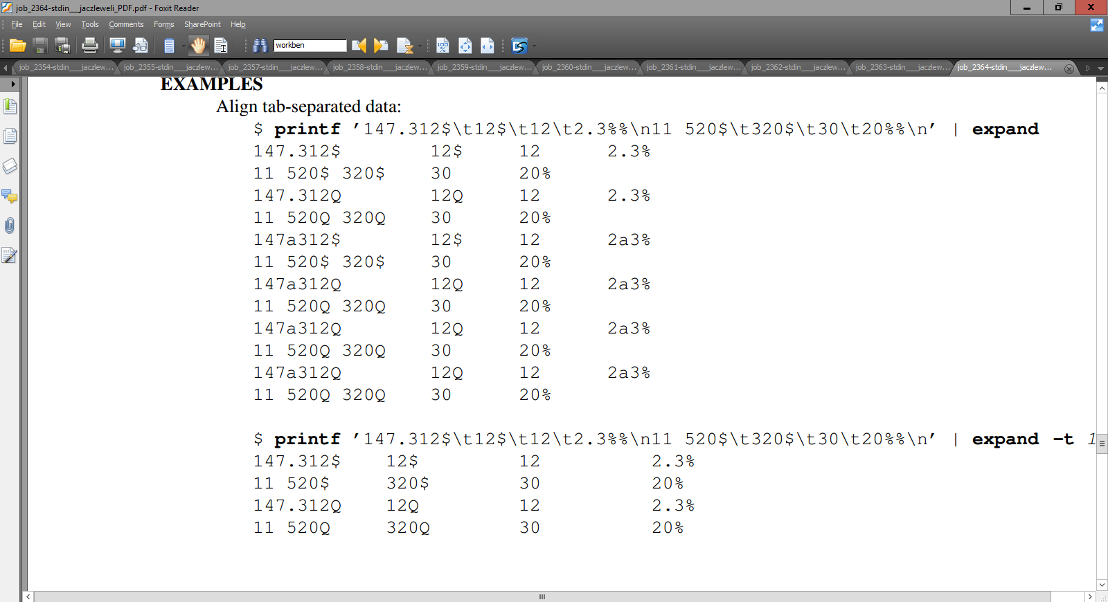Close the job_2364-stdin tab
The height and width of the screenshot is (602, 1108).
1069,69
